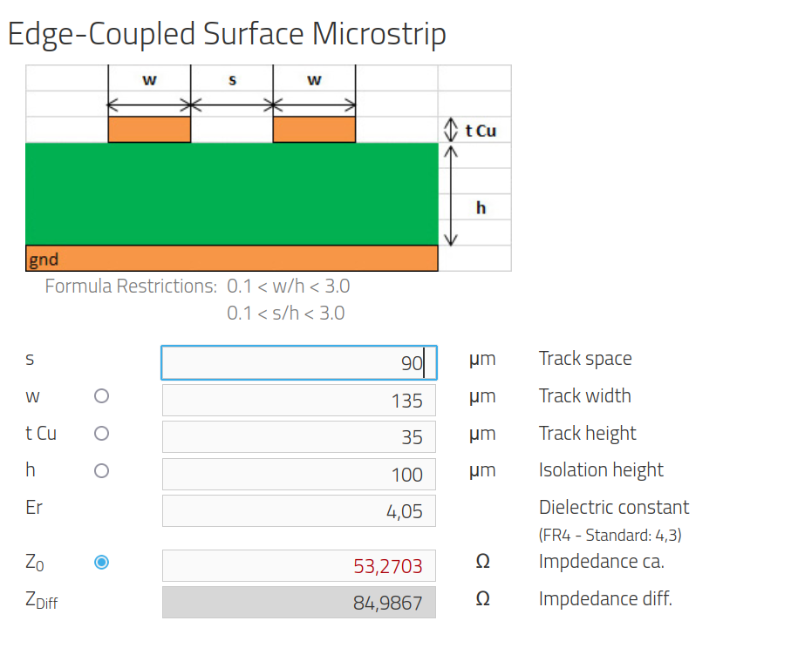
Task: Click the right orange track in diagram
Action: tap(314, 130)
